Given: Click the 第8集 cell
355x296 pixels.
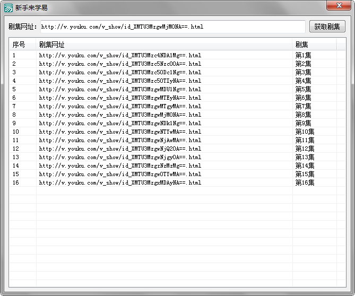Looking at the screenshot, I should pos(303,115).
